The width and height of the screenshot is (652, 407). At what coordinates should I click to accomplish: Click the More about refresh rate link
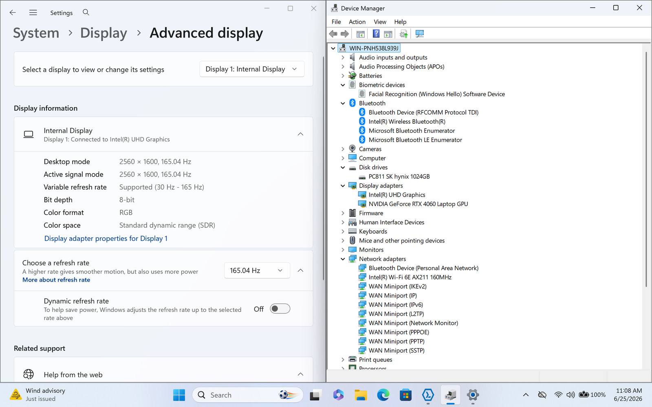click(56, 280)
